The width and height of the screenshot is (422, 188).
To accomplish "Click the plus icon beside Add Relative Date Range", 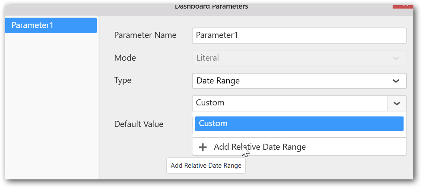I will (x=203, y=147).
